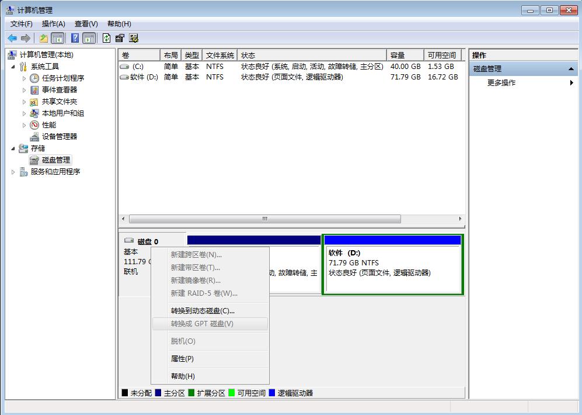Select 设备管理器 in the tree
This screenshot has height=415, width=582.
(60, 137)
